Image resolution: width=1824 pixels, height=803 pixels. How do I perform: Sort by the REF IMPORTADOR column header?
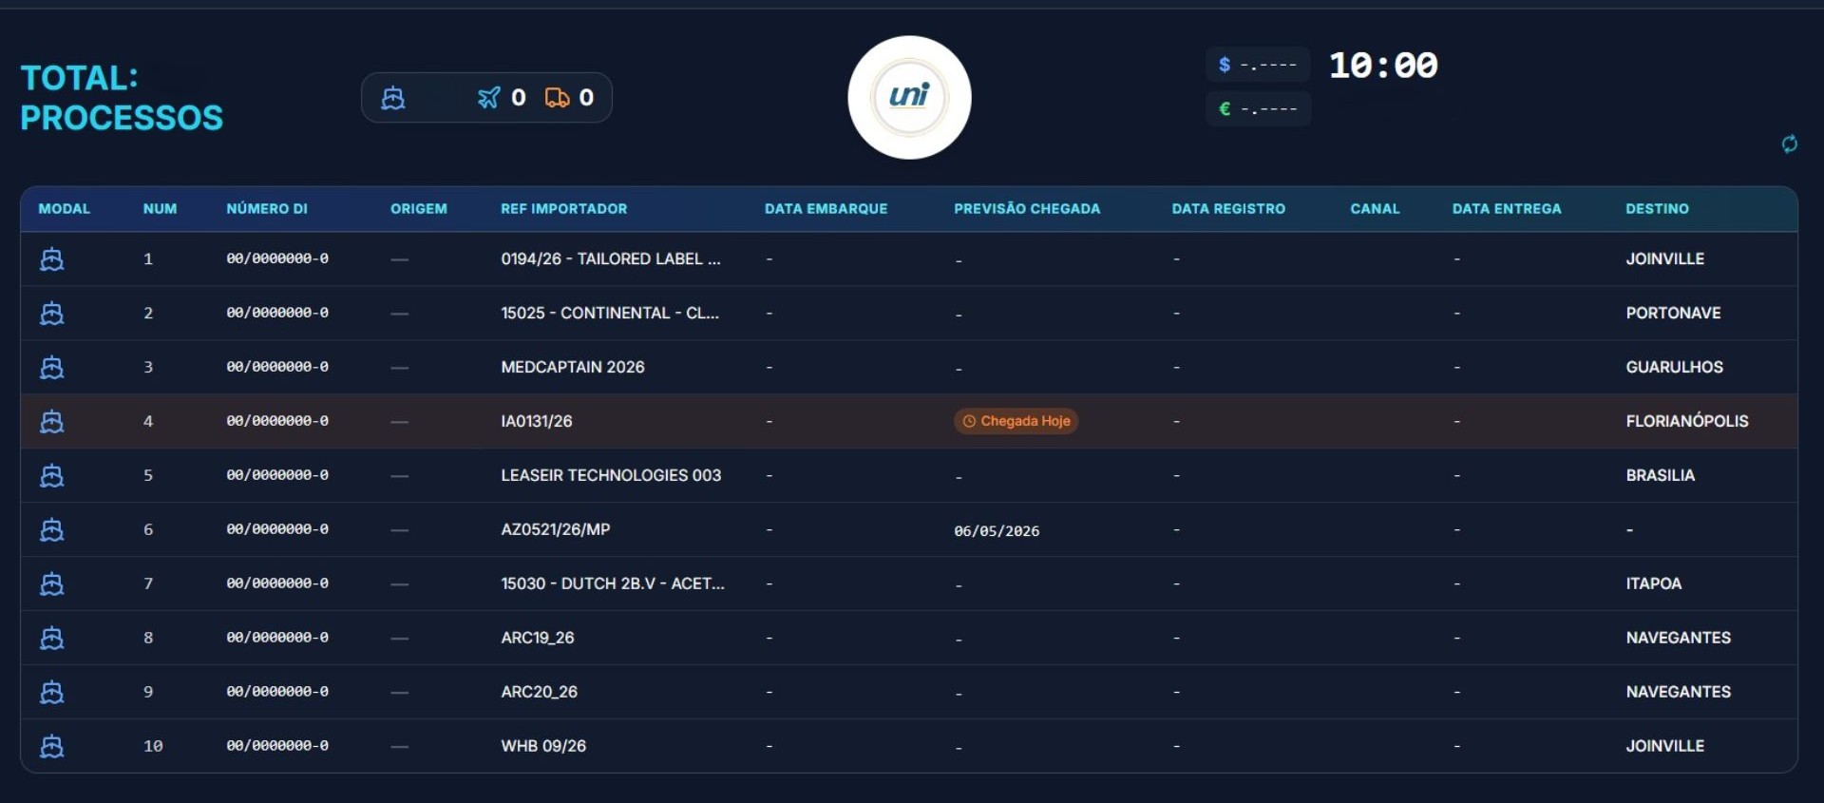pyautogui.click(x=564, y=209)
